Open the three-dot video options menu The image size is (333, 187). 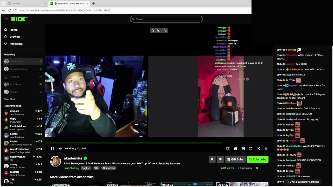pos(265,168)
